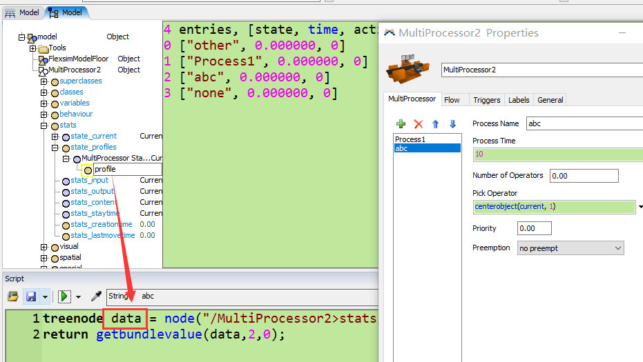Click the save disk icon in Script panel
Image resolution: width=643 pixels, height=362 pixels.
(31, 296)
